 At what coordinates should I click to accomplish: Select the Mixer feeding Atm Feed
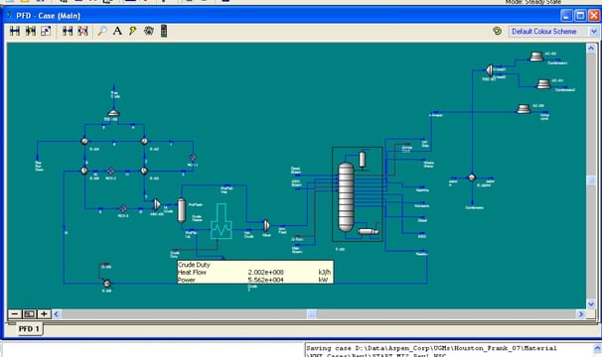tap(266, 225)
